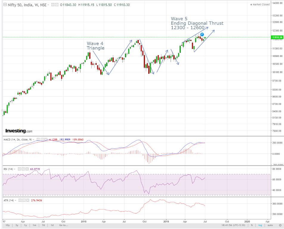Toggle percentage scale with % button
This screenshot has width=284, height=229.
click(x=252, y=225)
